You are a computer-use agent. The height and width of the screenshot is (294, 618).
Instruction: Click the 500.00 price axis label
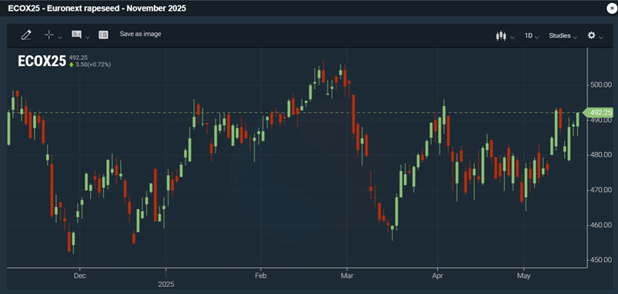(600, 85)
